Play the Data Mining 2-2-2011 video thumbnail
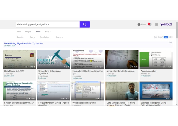Viewport: 178px width, 126px height. 19,59
